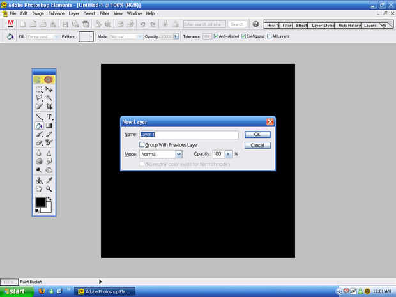Open the Layers palette tab
396x297 pixels.
click(x=370, y=26)
